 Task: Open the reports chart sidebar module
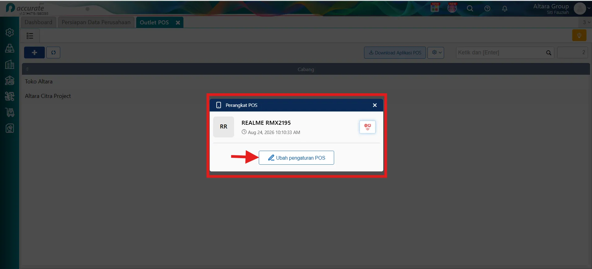pyautogui.click(x=10, y=128)
